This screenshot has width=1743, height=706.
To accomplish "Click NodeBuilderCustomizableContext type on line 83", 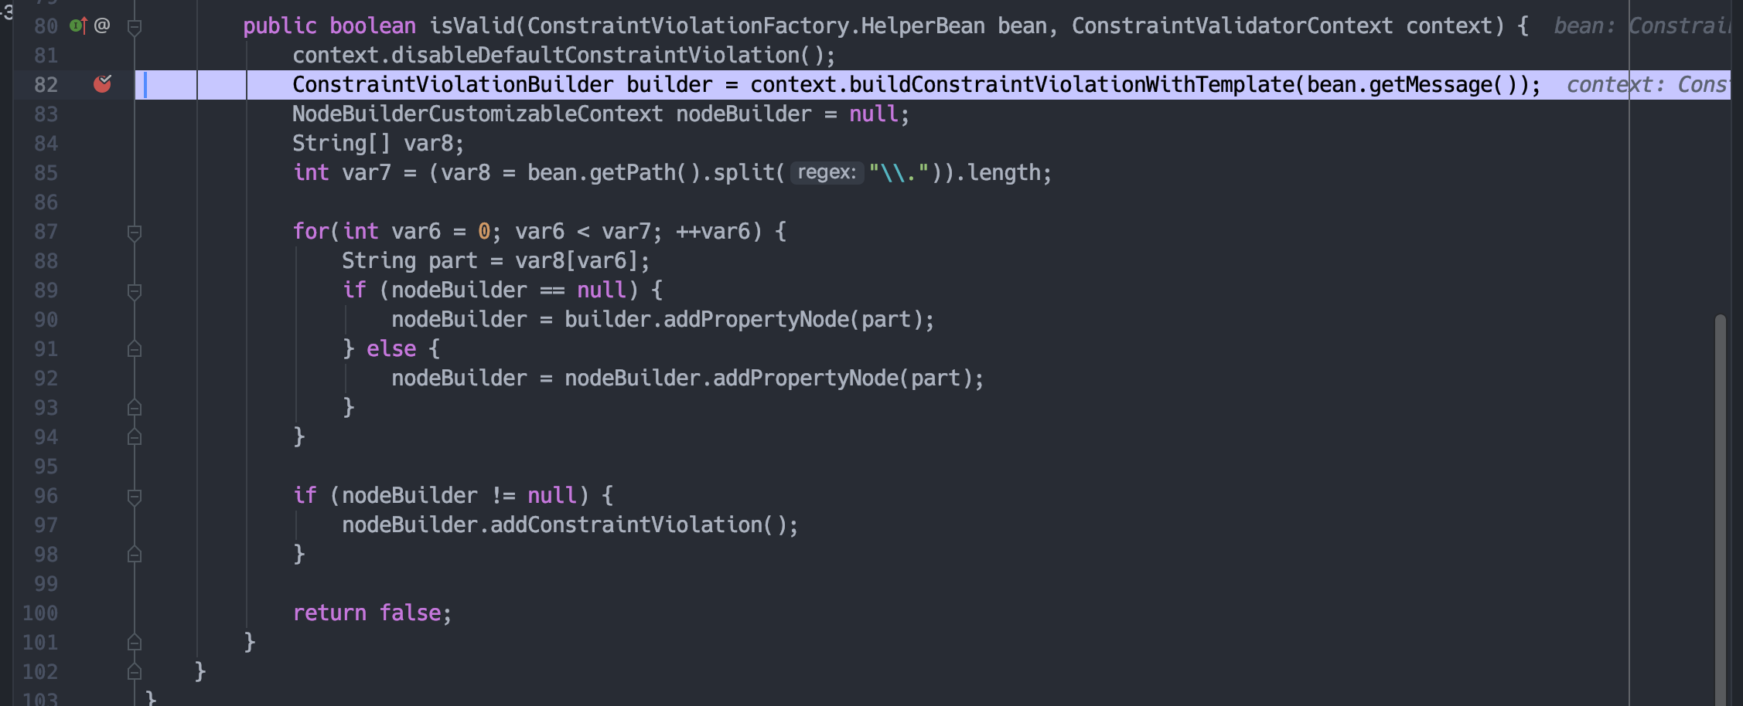I will point(477,114).
